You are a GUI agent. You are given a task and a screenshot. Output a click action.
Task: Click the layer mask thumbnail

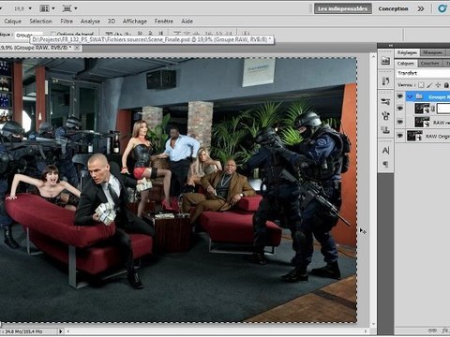(443, 109)
